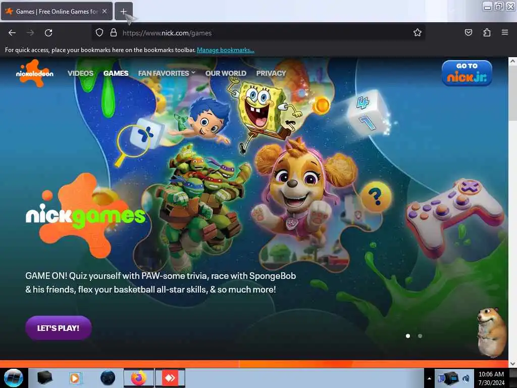Click the hamster desktop pet
This screenshot has height=388, width=517.
(x=492, y=332)
